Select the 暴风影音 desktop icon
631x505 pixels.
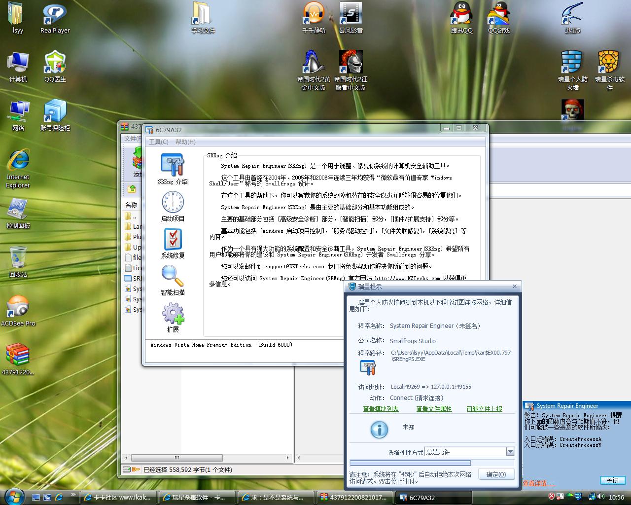(351, 19)
